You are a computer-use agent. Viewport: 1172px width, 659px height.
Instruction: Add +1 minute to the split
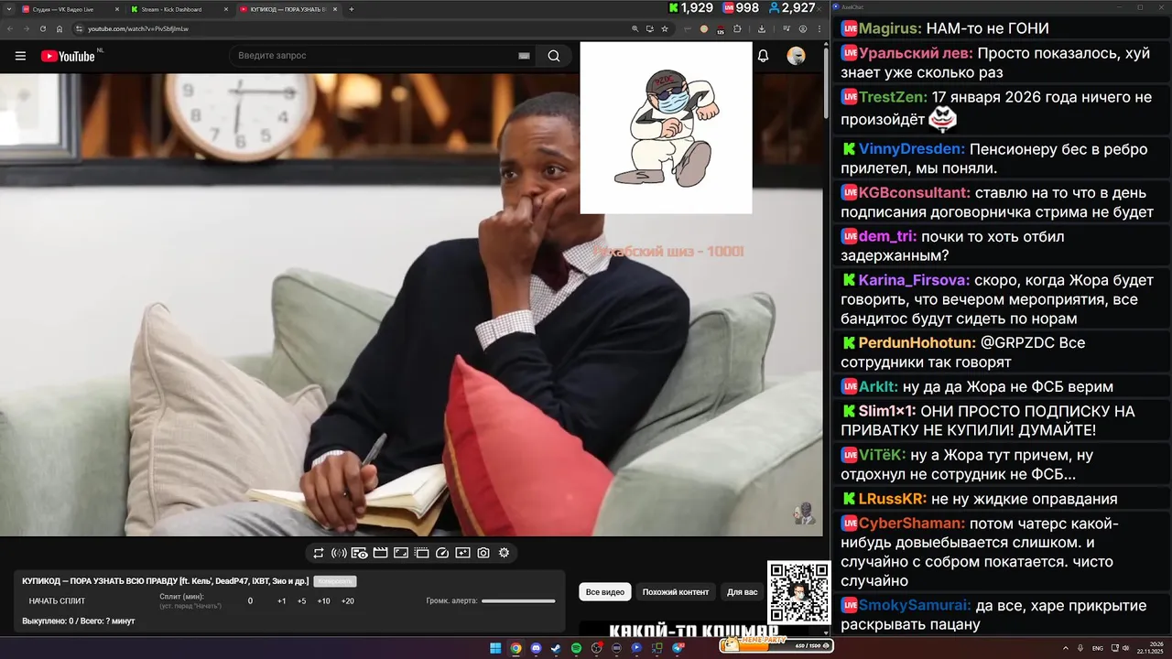click(282, 601)
